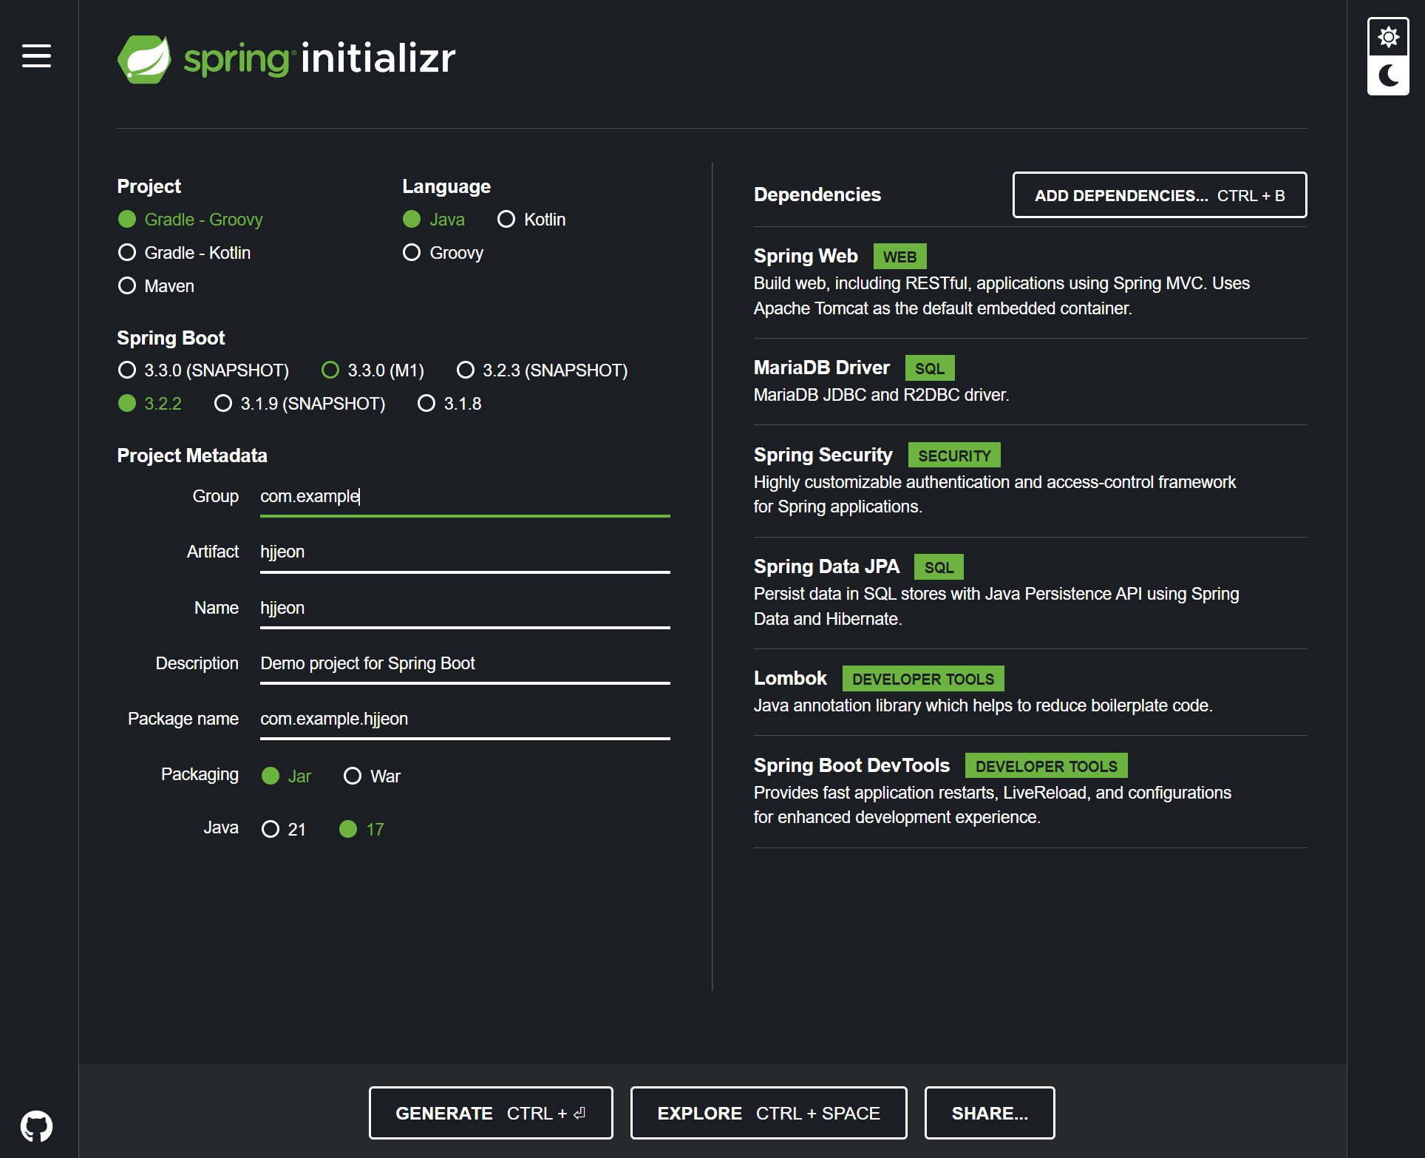Select Maven project type
The image size is (1425, 1158).
[127, 286]
